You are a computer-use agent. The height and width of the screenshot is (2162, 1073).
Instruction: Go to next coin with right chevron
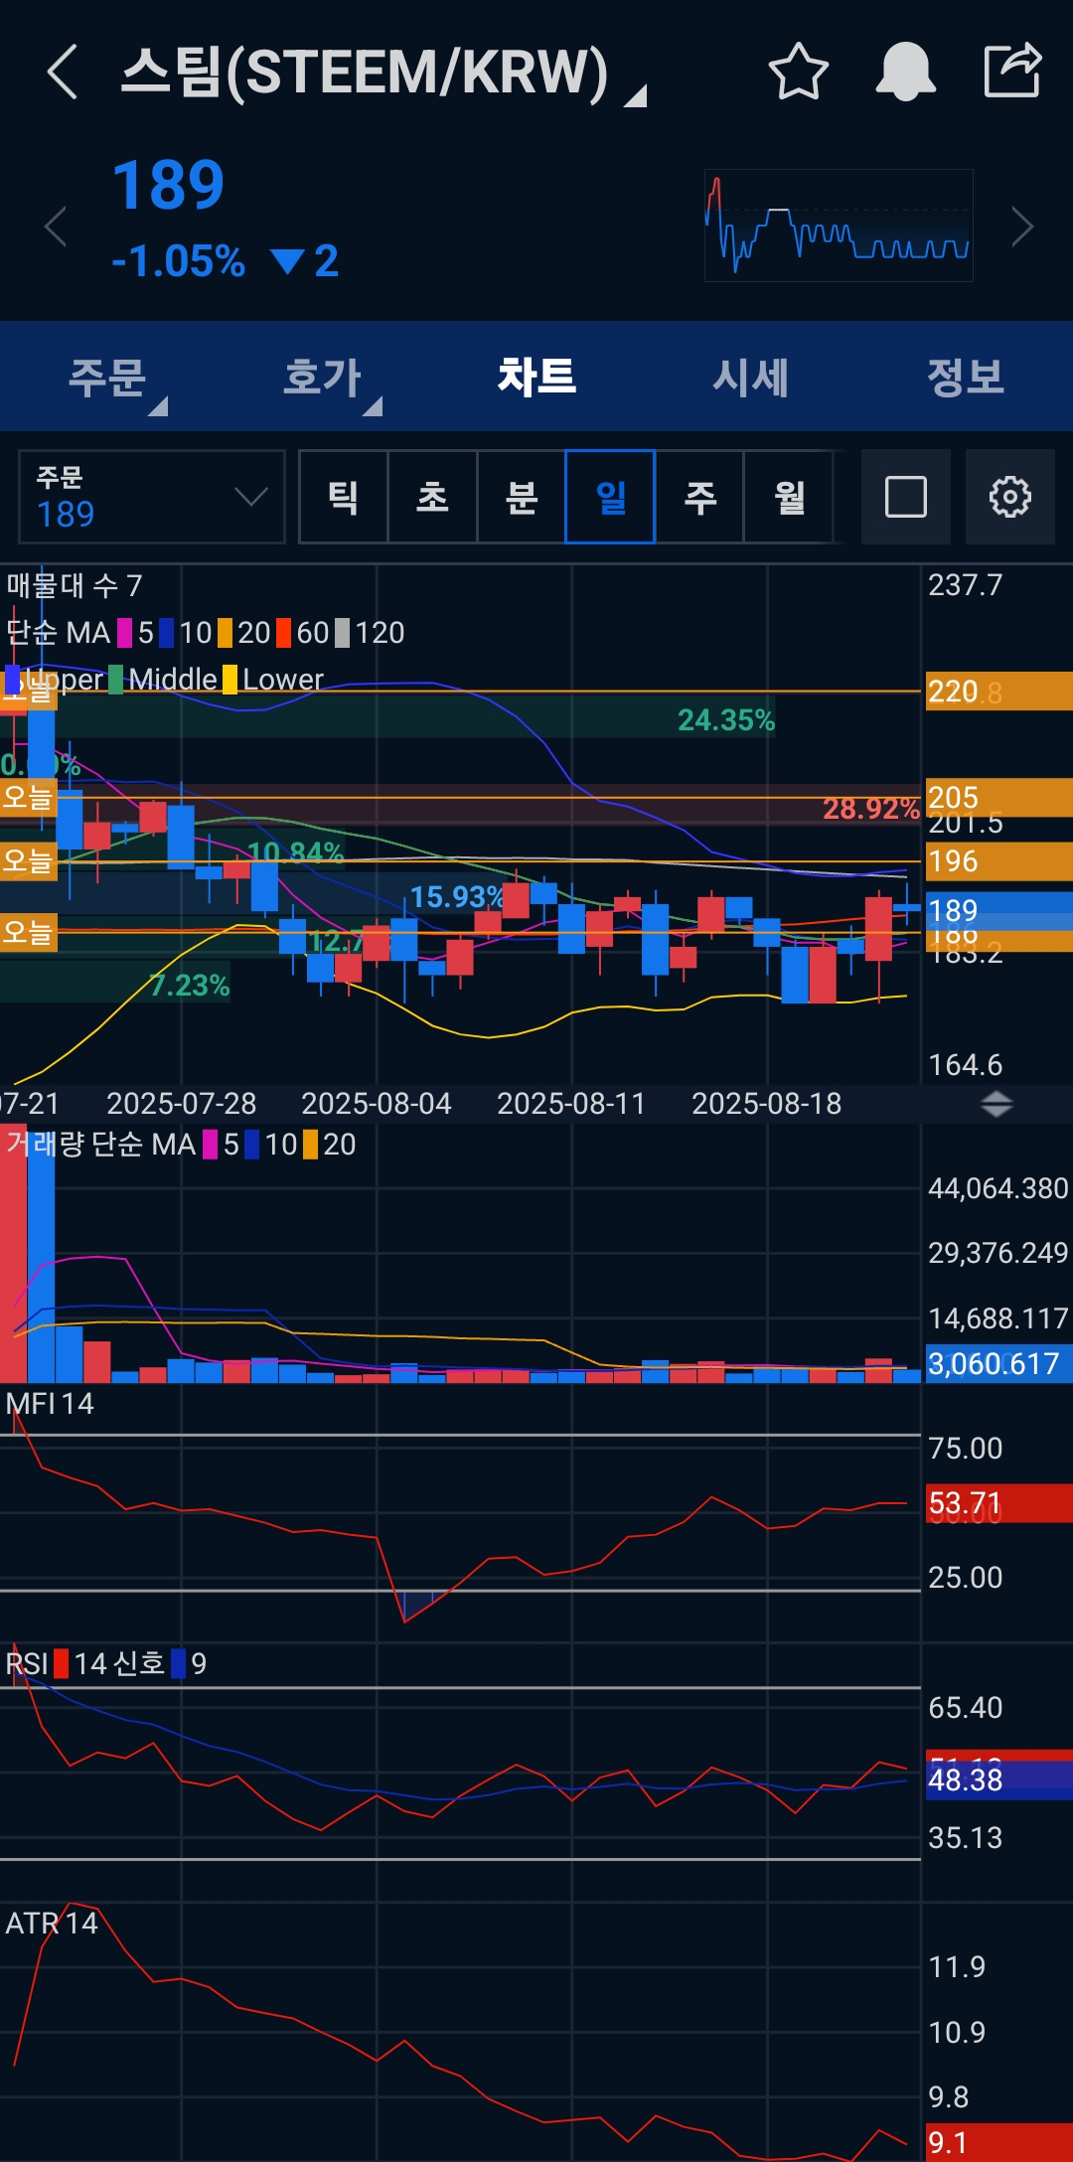(1022, 227)
